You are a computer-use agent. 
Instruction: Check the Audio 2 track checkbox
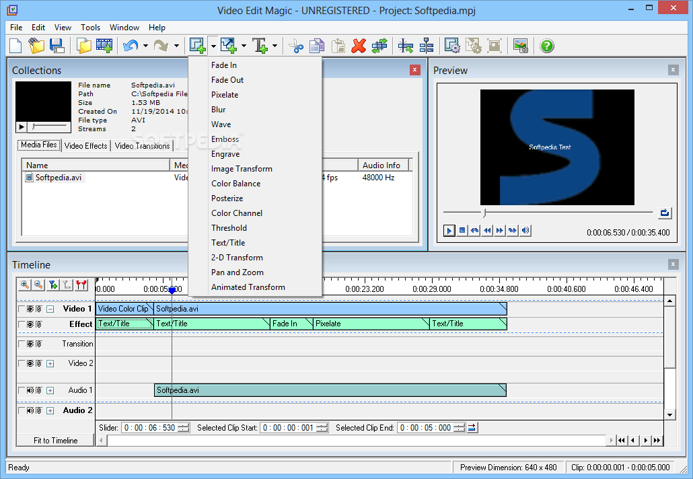[x=22, y=410]
